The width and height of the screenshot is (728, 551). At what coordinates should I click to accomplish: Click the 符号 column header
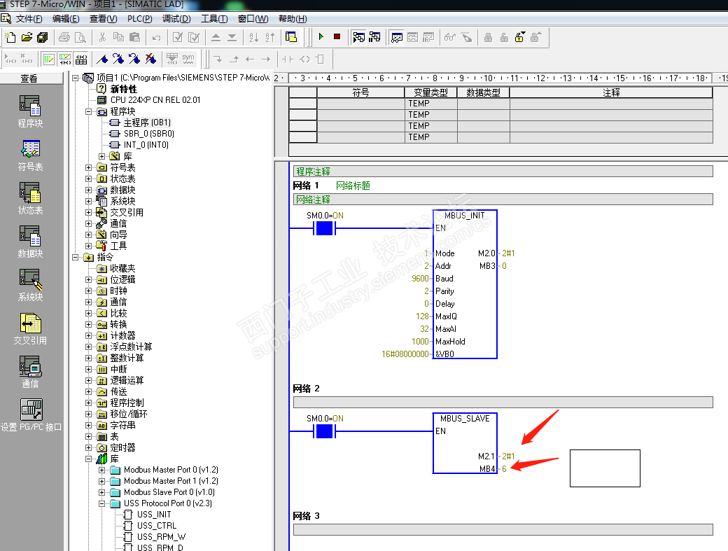point(360,92)
